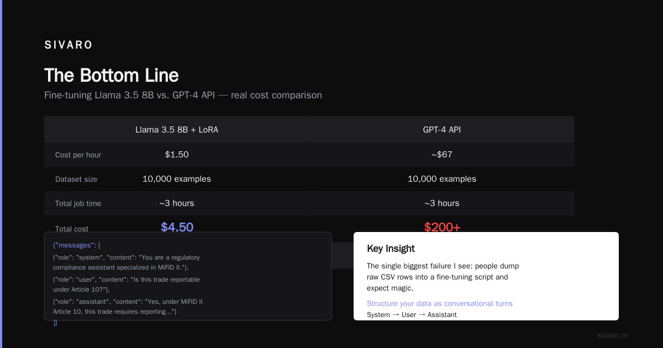Click 'Structure your data as conversational turns'

440,303
